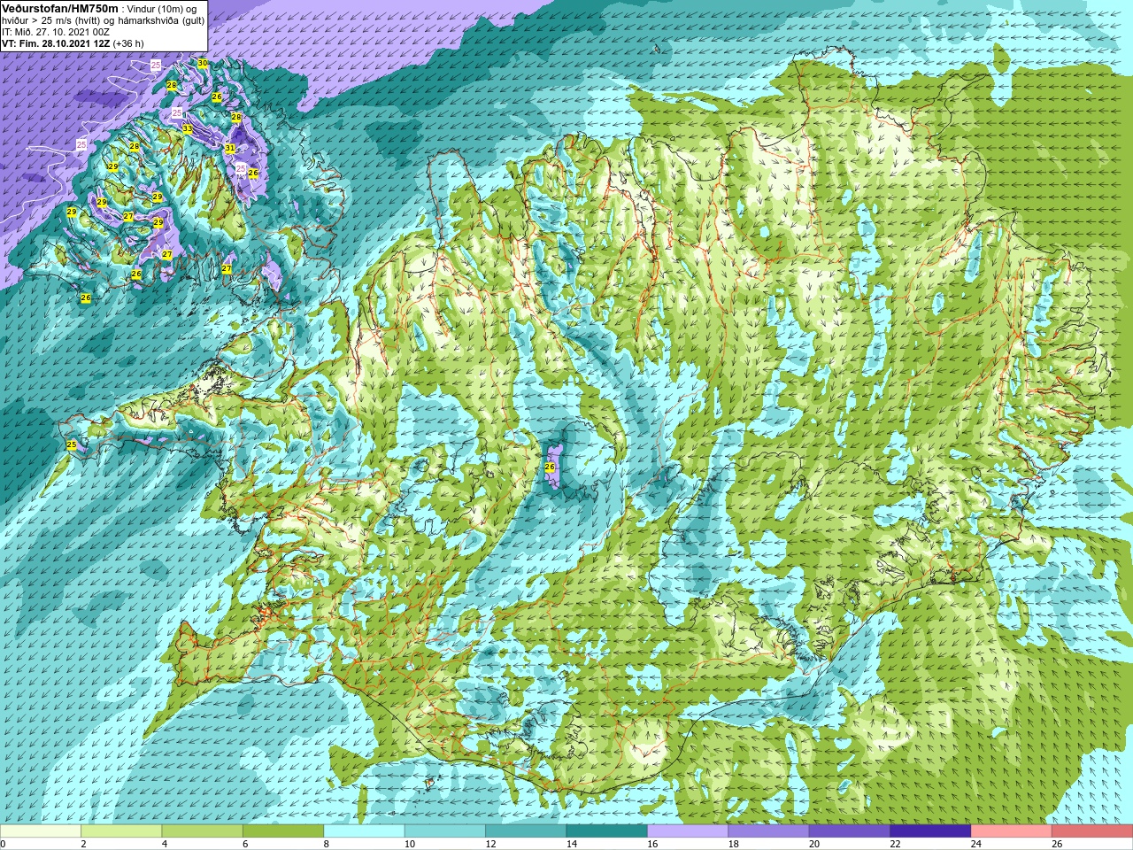Image resolution: width=1133 pixels, height=850 pixels.
Task: Click the 12–14 m/s teal legend swatch
Action: 526,831
